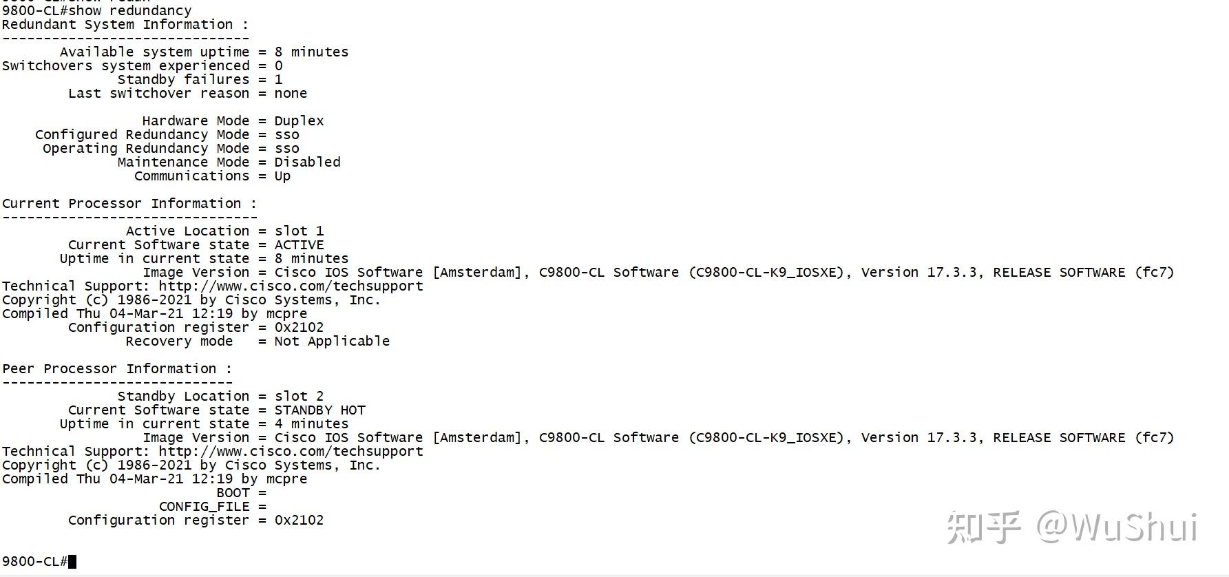
Task: Click the 'Maintenance Mode = Disabled' line
Action: click(229, 162)
